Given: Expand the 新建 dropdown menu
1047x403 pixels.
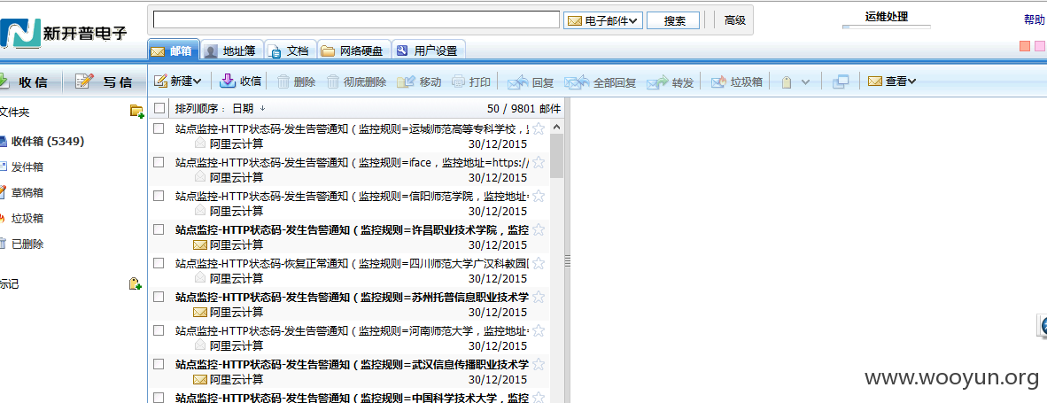Looking at the screenshot, I should [197, 81].
